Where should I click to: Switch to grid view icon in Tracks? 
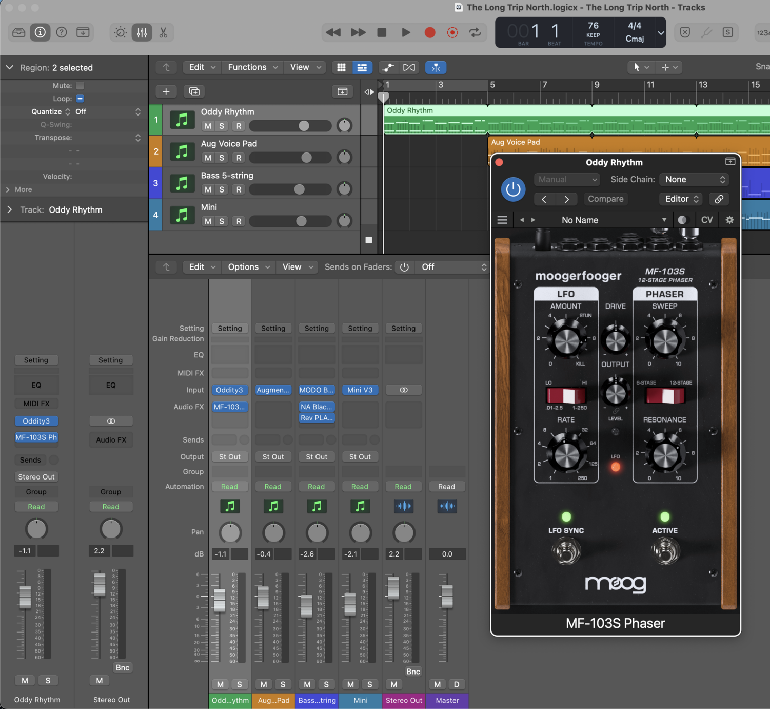pyautogui.click(x=341, y=67)
